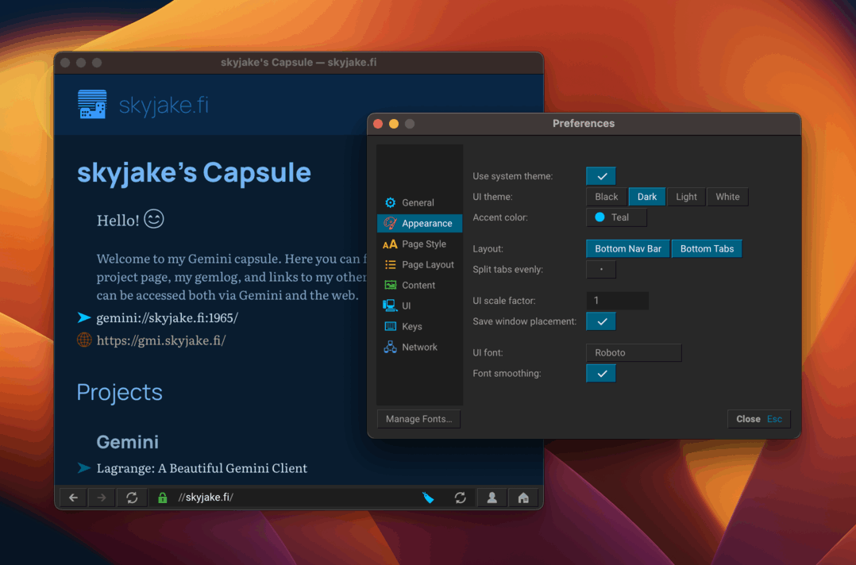Click the home icon in nav bar
856x565 pixels.
[x=523, y=498]
